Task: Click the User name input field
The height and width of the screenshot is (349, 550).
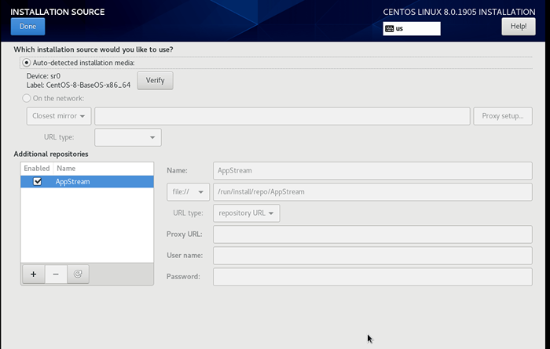Action: coord(372,256)
